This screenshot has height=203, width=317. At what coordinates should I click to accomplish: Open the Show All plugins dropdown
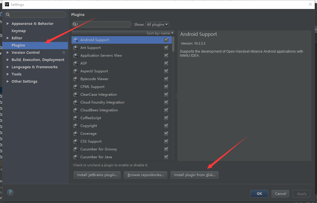pyautogui.click(x=157, y=25)
